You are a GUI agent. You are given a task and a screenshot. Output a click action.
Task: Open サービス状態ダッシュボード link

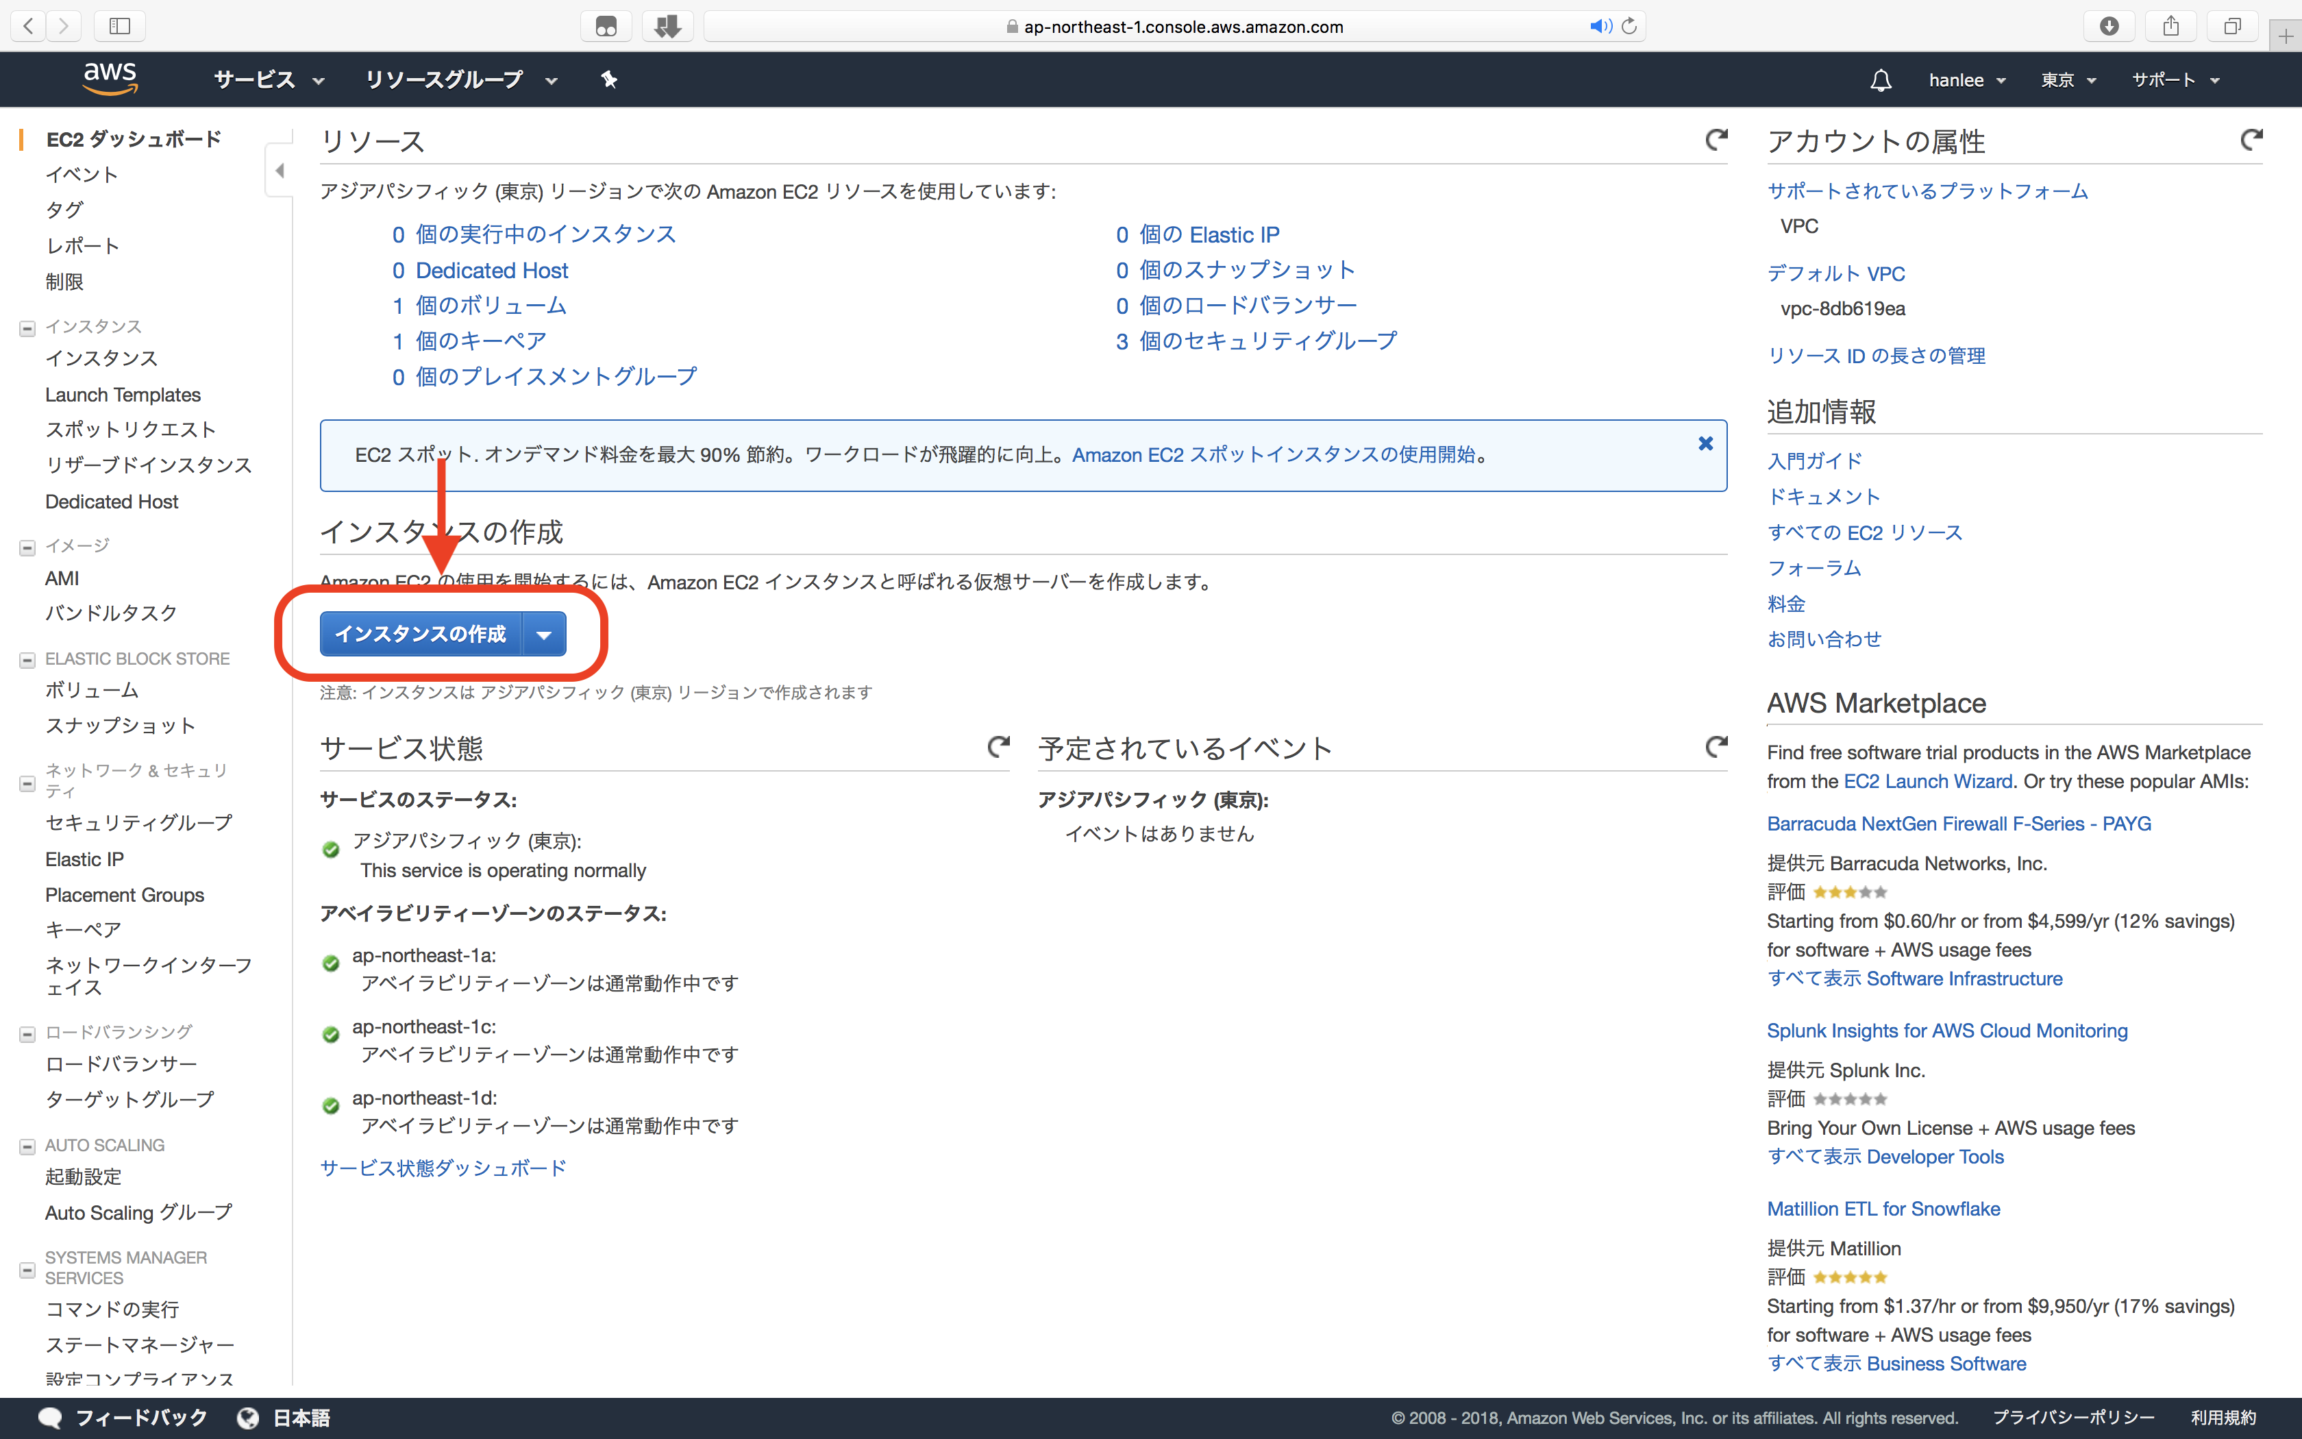[x=443, y=1168]
